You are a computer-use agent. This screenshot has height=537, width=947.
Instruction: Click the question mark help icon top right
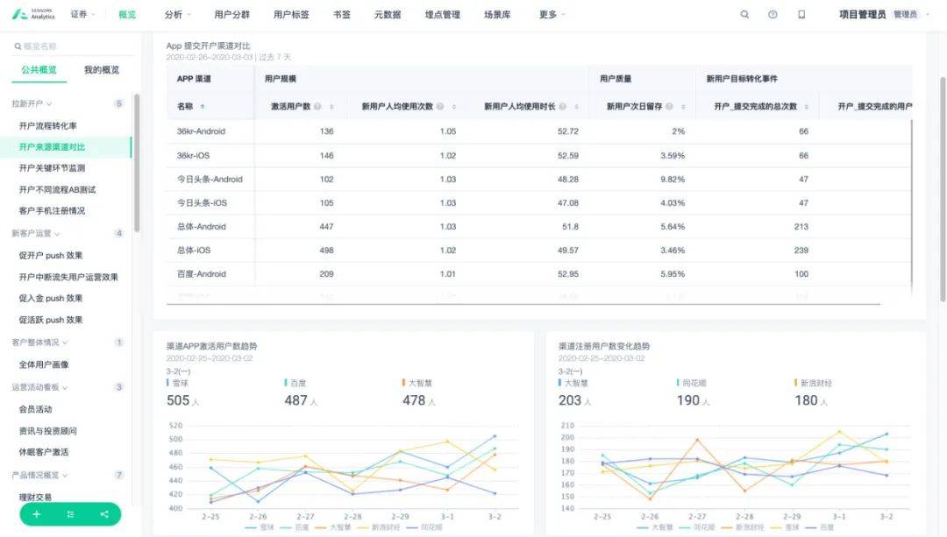[773, 14]
